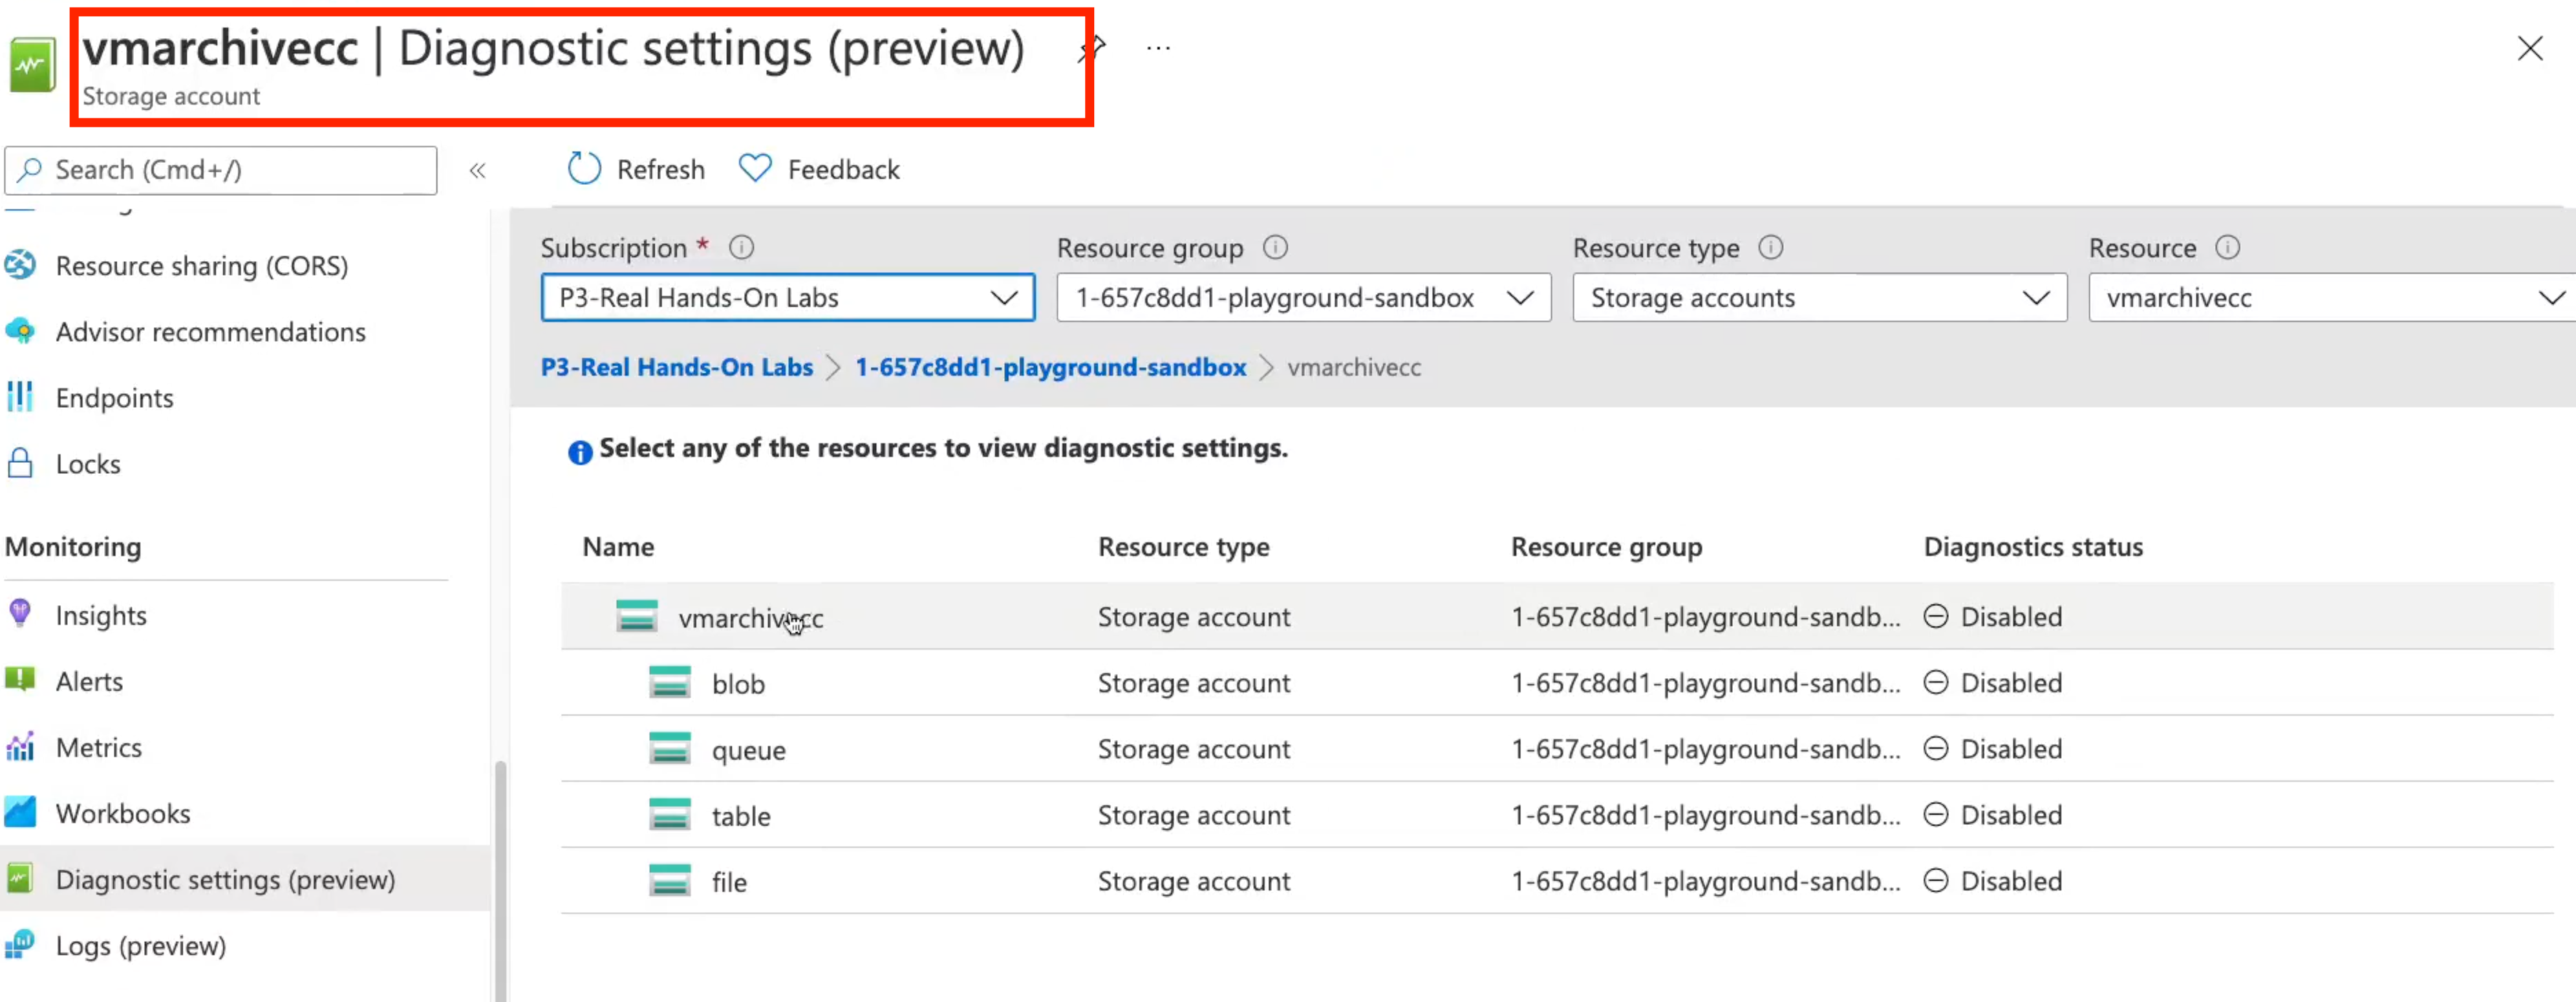Select the table resource row
Viewport: 2576px width, 1002px height.
pyautogui.click(x=1557, y=815)
